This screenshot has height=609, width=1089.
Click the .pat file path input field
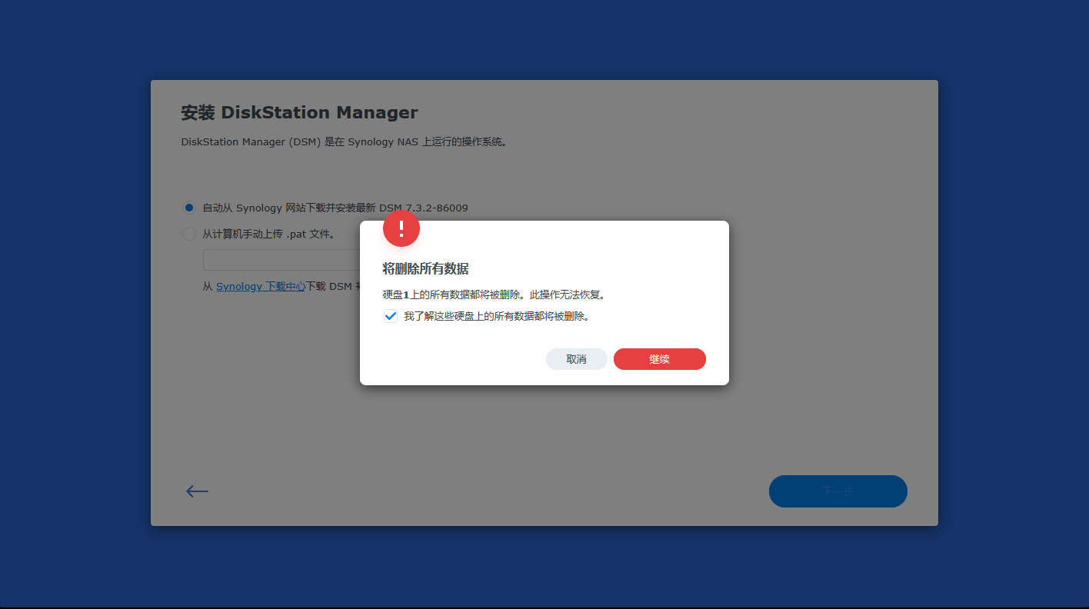tap(281, 260)
